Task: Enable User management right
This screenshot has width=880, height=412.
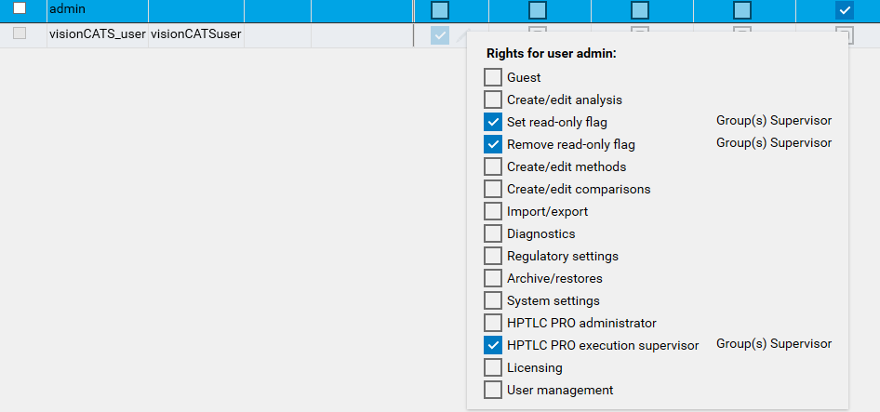Action: coord(493,390)
